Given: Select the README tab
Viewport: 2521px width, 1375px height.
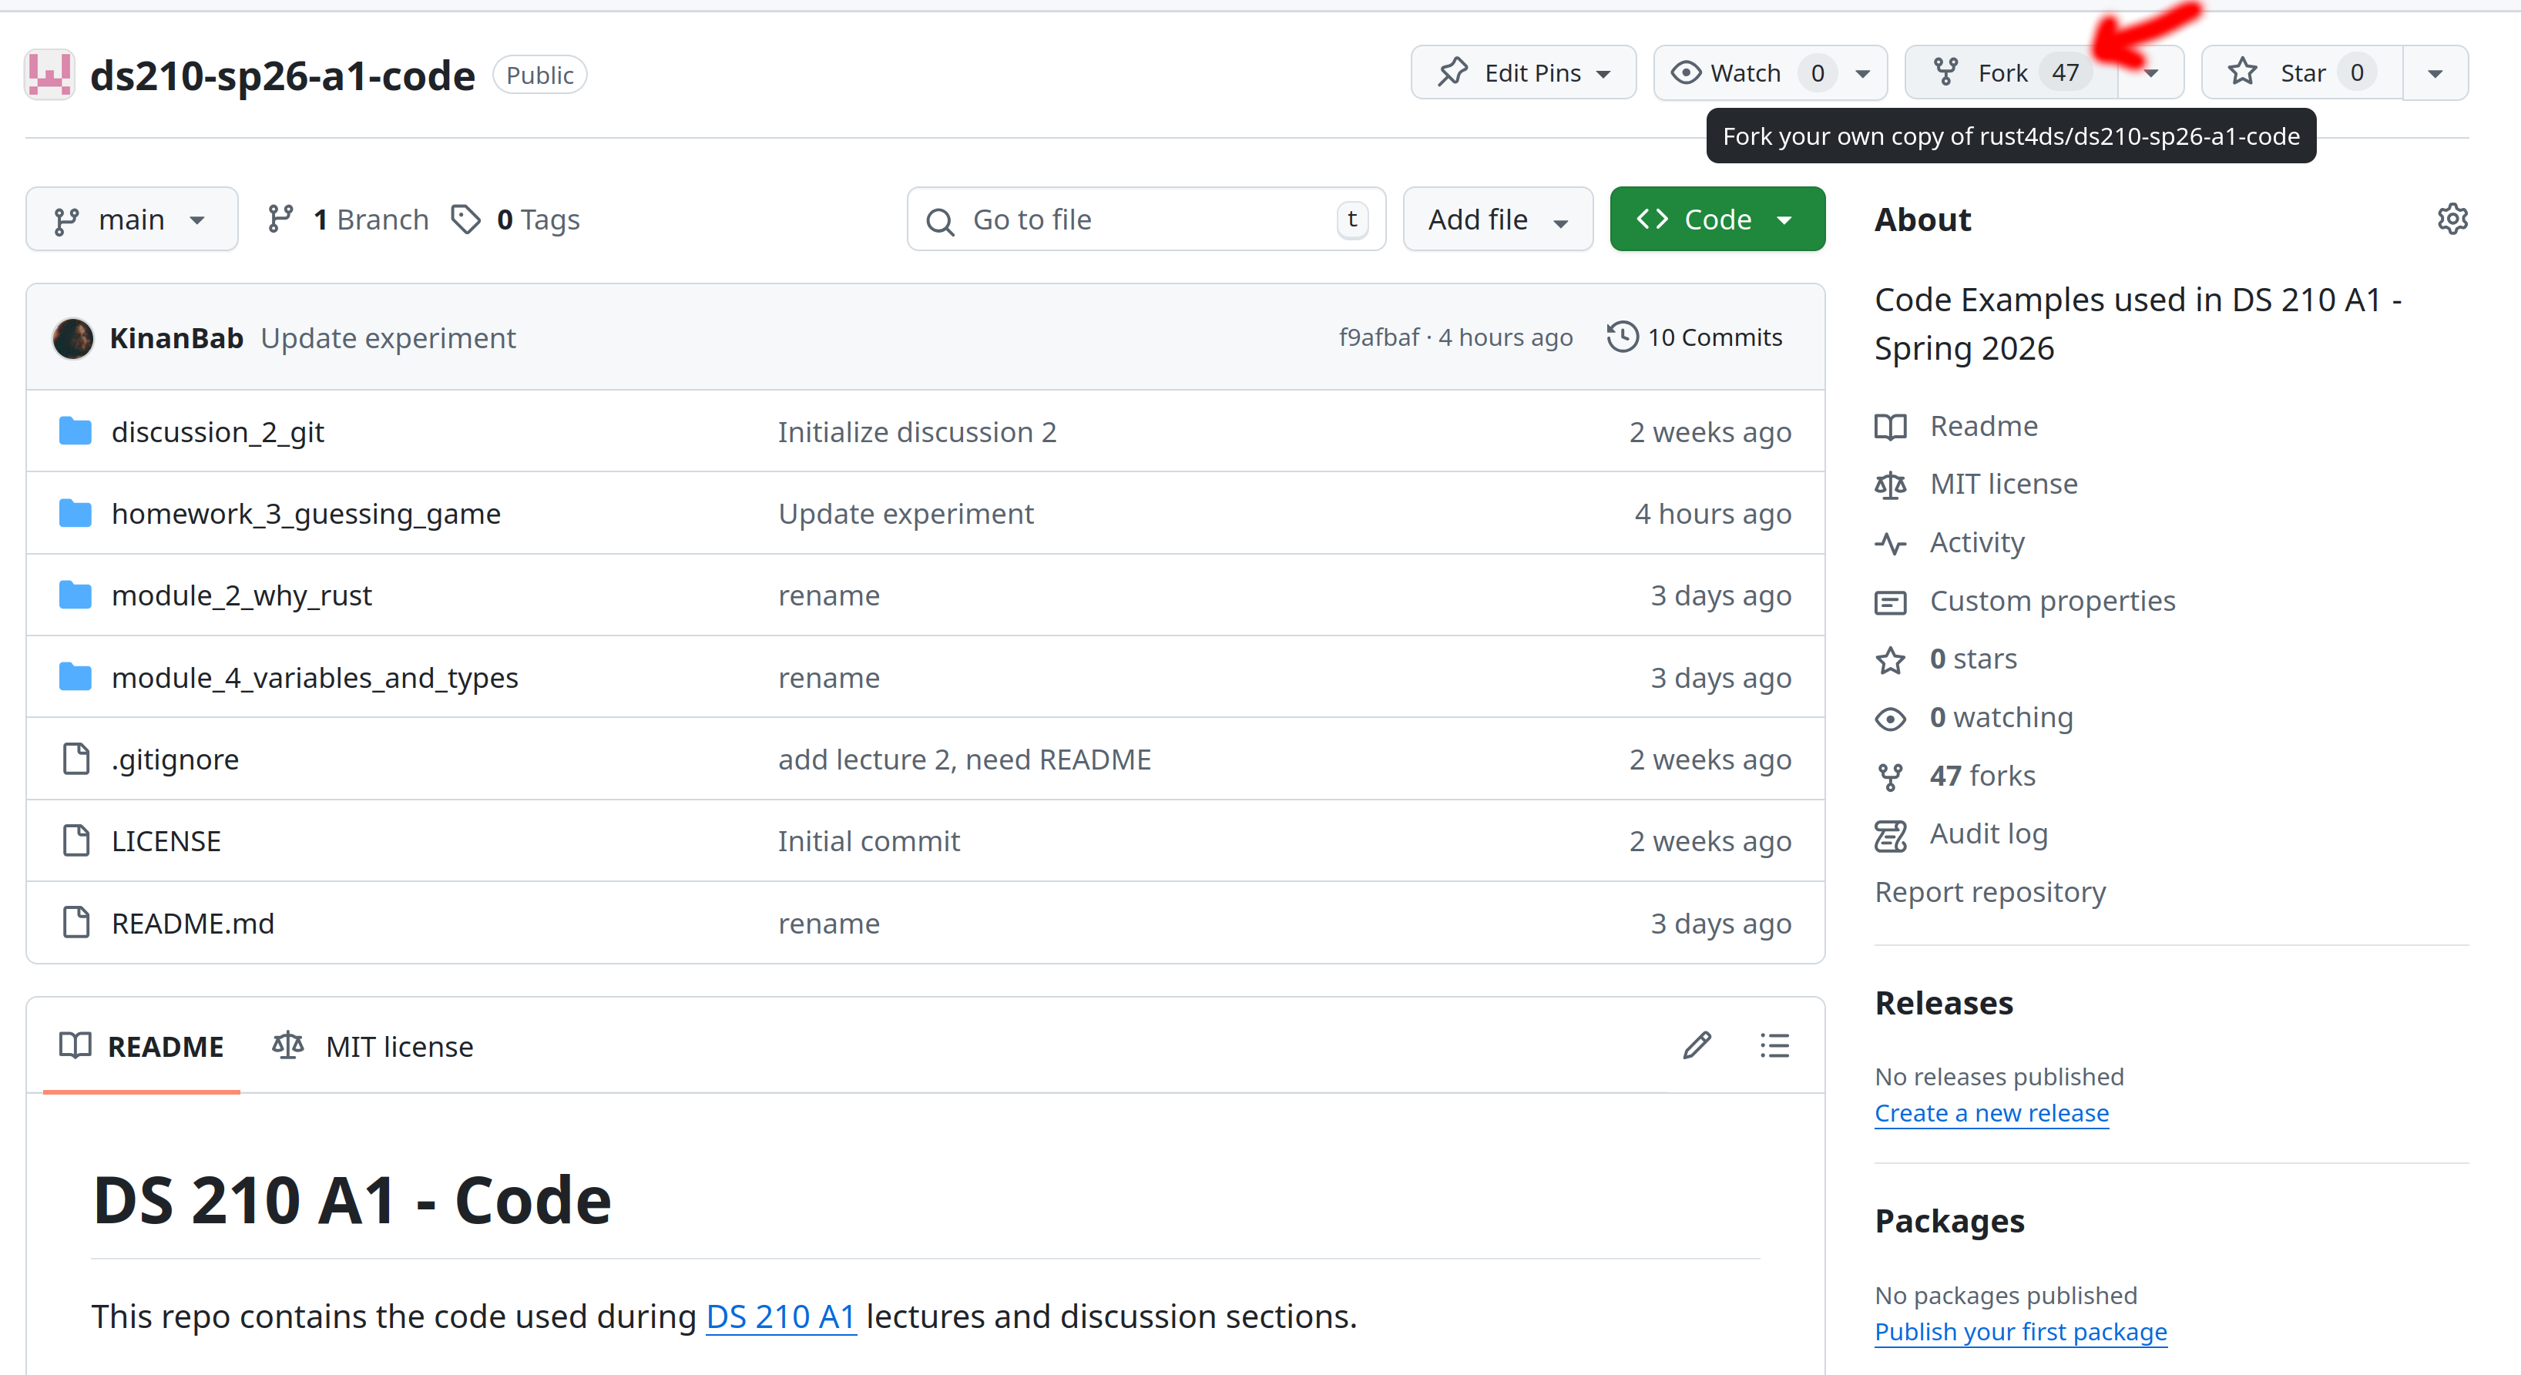Looking at the screenshot, I should tap(142, 1046).
